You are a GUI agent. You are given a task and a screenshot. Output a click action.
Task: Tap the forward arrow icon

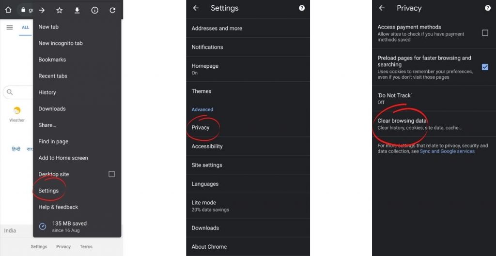(42, 10)
